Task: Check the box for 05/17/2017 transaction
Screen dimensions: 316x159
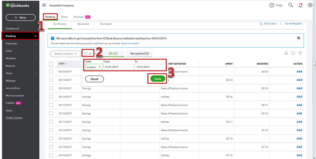Action: [51, 105]
